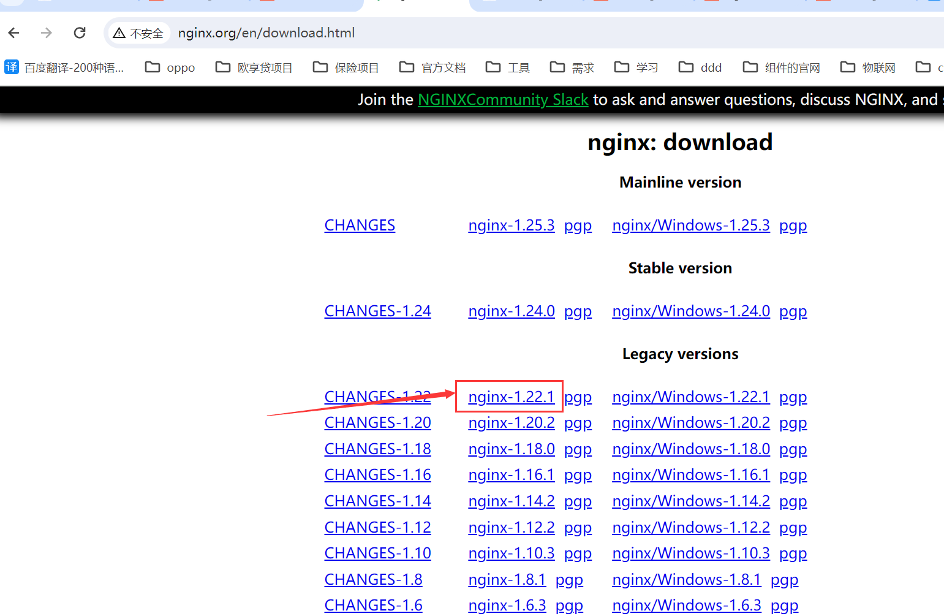Open the CHANGES-1.20 link
The height and width of the screenshot is (616, 944).
(x=378, y=423)
